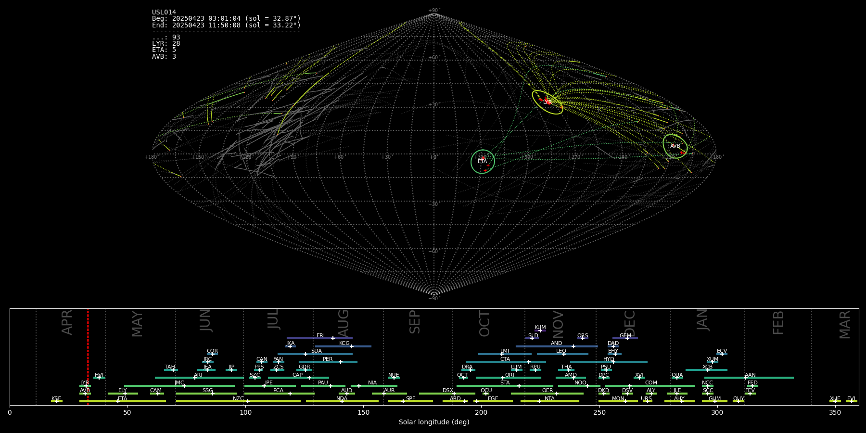The height and width of the screenshot is (433, 866).
Task: Click the LYR shower bar in timeline
Action: click(85, 385)
